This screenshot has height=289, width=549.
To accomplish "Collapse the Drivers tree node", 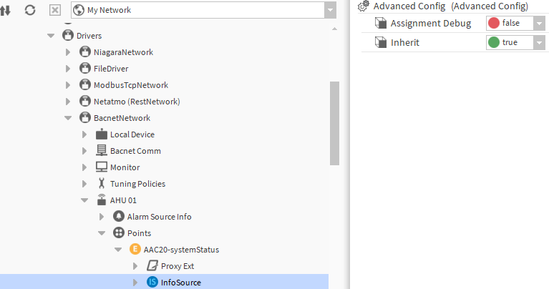I will pyautogui.click(x=51, y=35).
